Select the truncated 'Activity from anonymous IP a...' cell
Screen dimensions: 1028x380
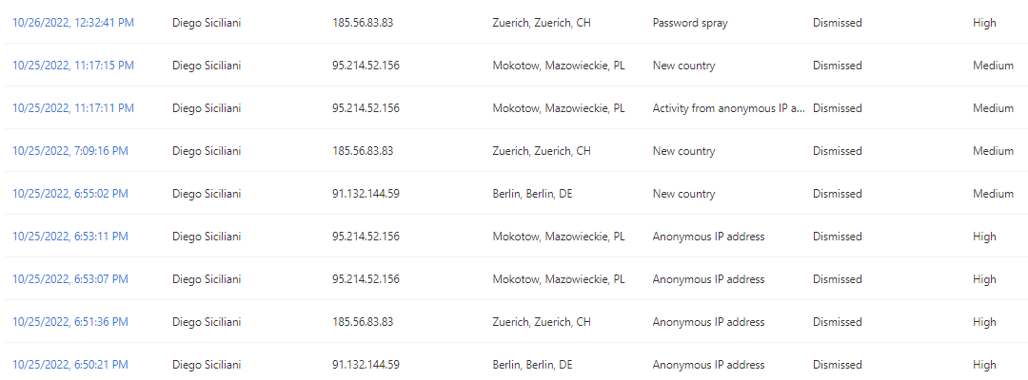728,108
